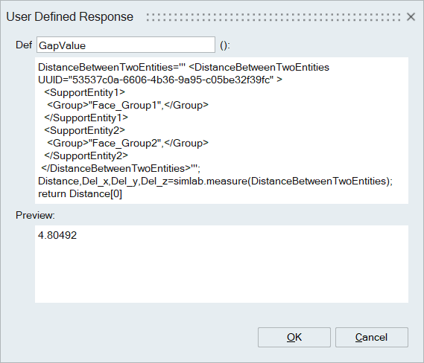The width and height of the screenshot is (424, 363).
Task: Click the 4.80492 preview value
Action: [x=57, y=235]
